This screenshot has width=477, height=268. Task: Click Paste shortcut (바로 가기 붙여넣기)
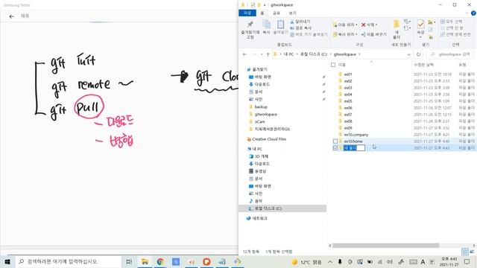[309, 34]
